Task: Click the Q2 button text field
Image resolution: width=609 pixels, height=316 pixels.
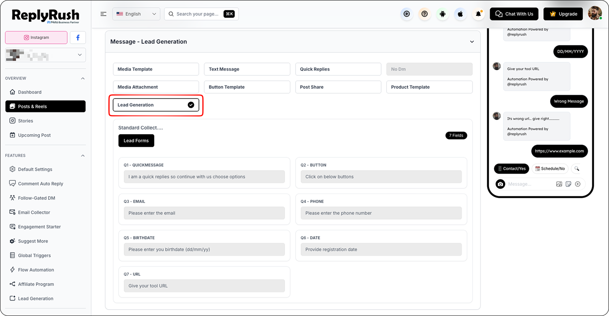Action: click(x=381, y=177)
